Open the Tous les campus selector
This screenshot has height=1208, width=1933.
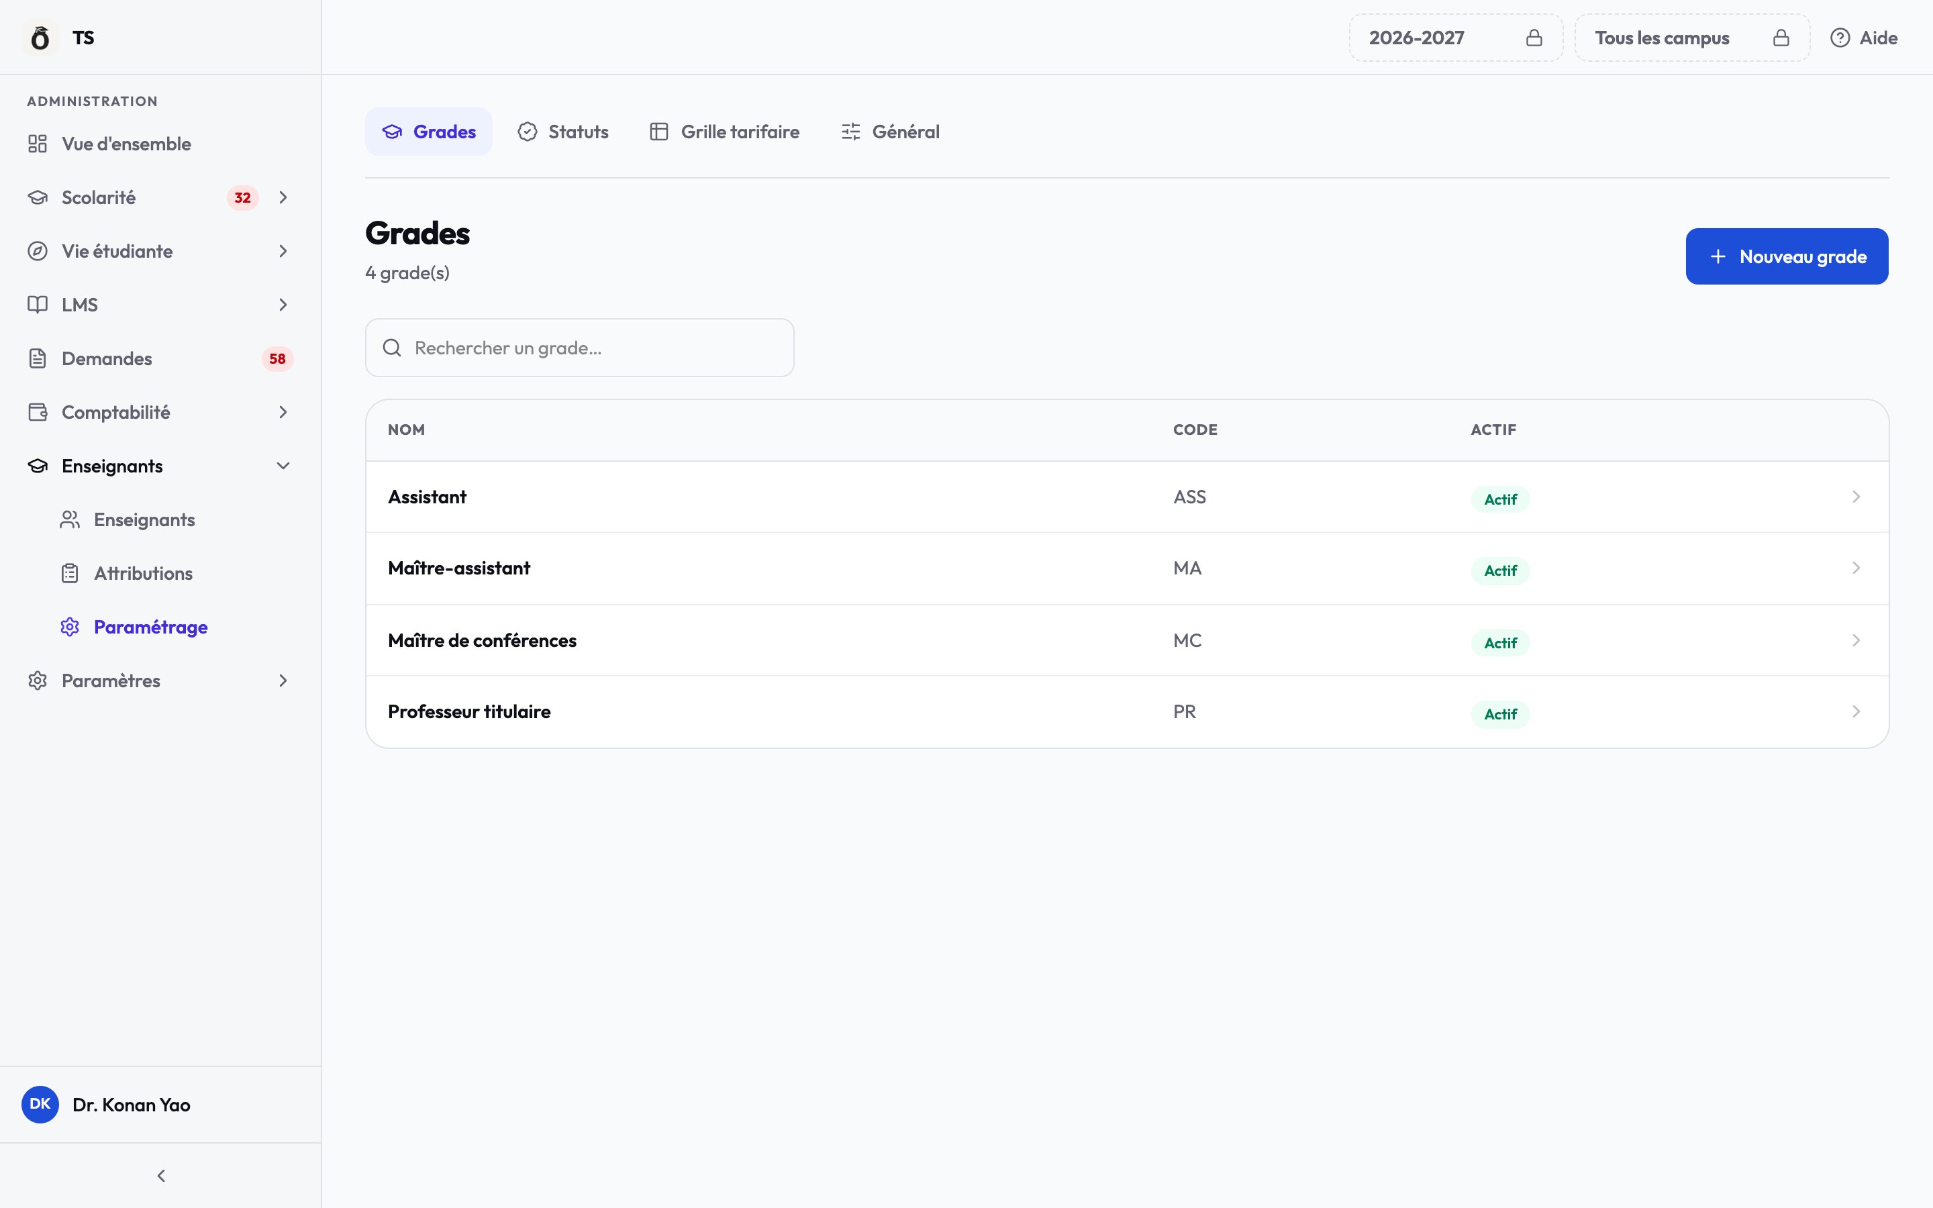1692,38
